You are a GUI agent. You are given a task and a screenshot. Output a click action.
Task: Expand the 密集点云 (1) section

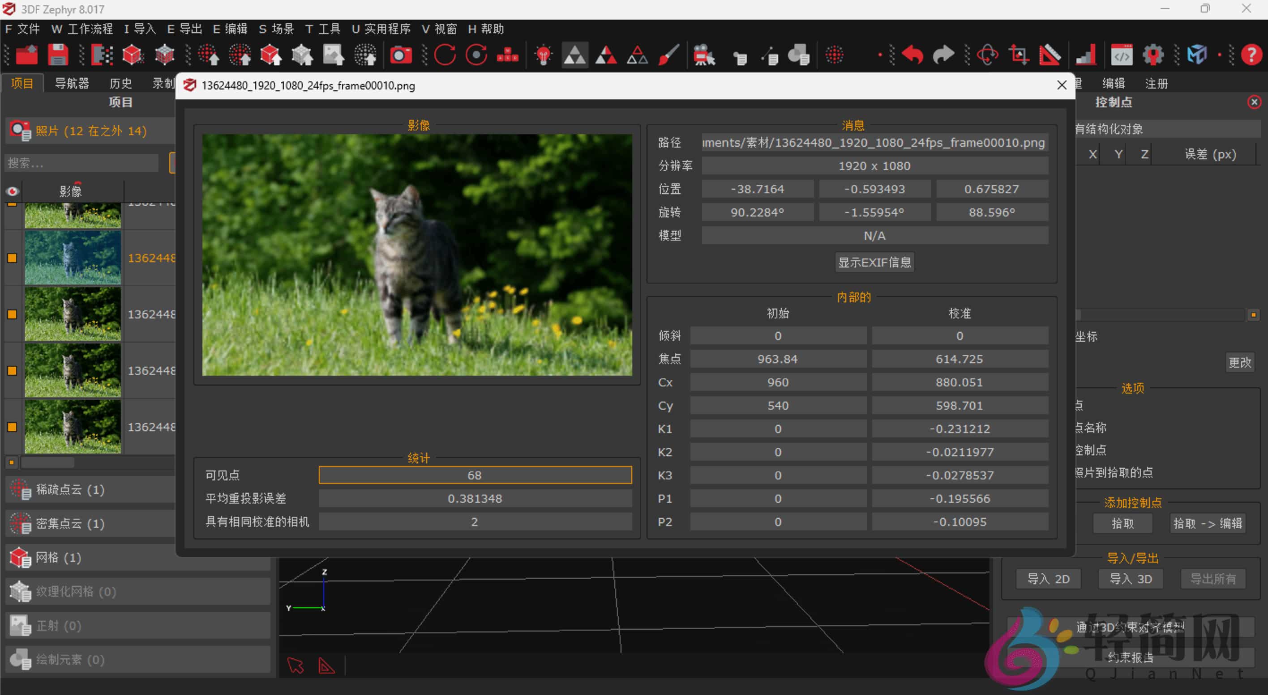70,523
